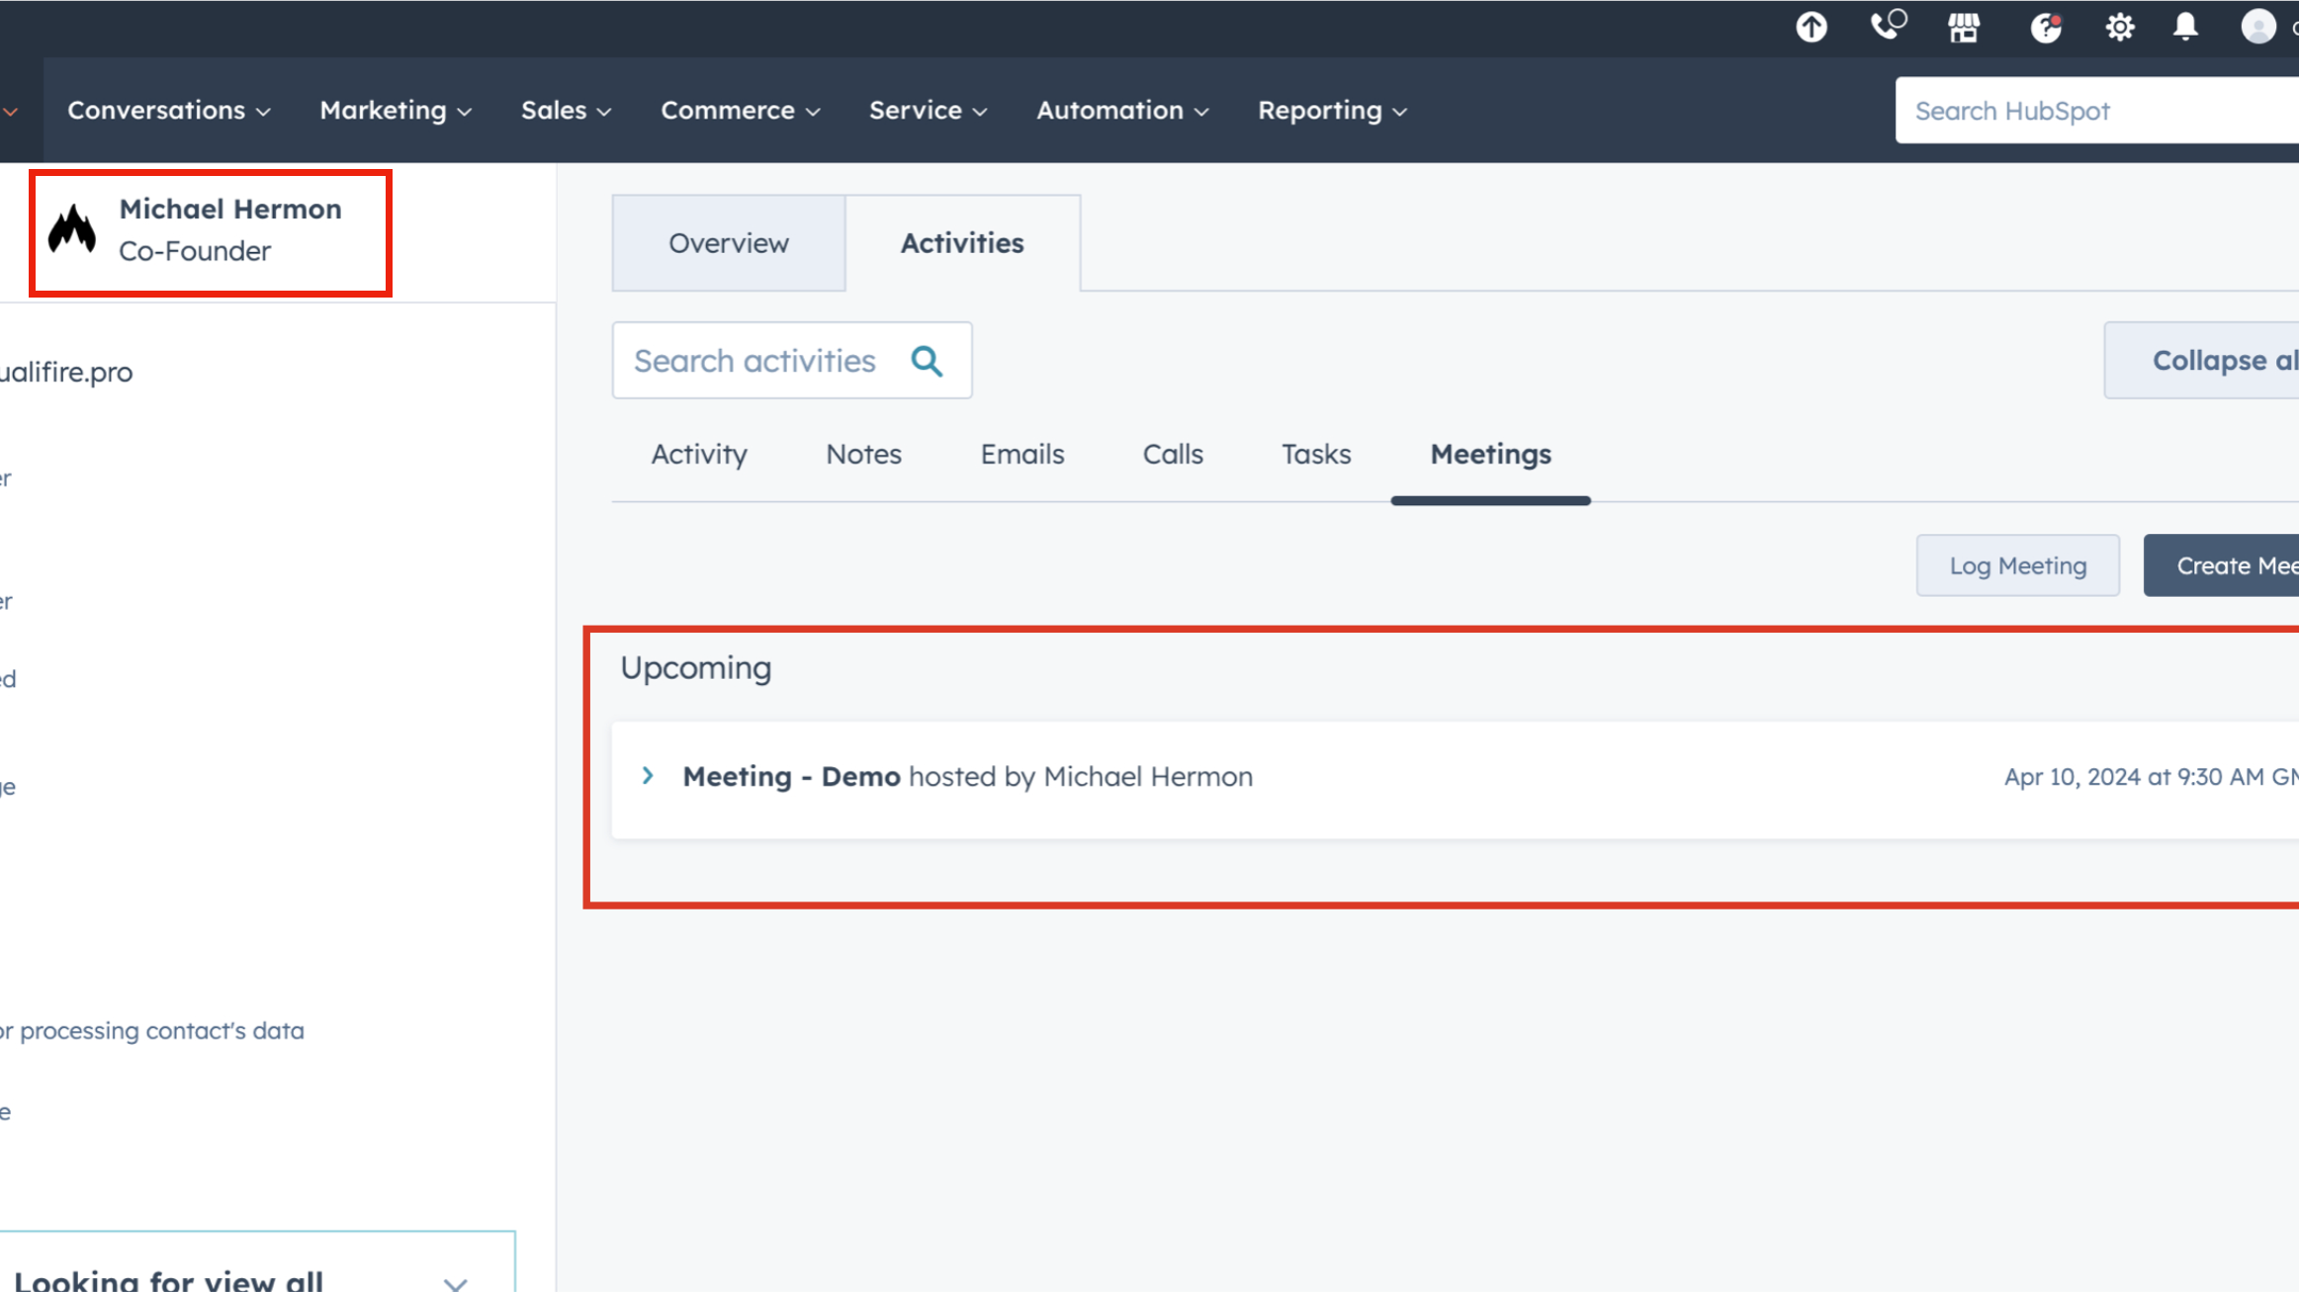Click the magnifier in Search activities
The image size is (2299, 1293).
(x=927, y=361)
